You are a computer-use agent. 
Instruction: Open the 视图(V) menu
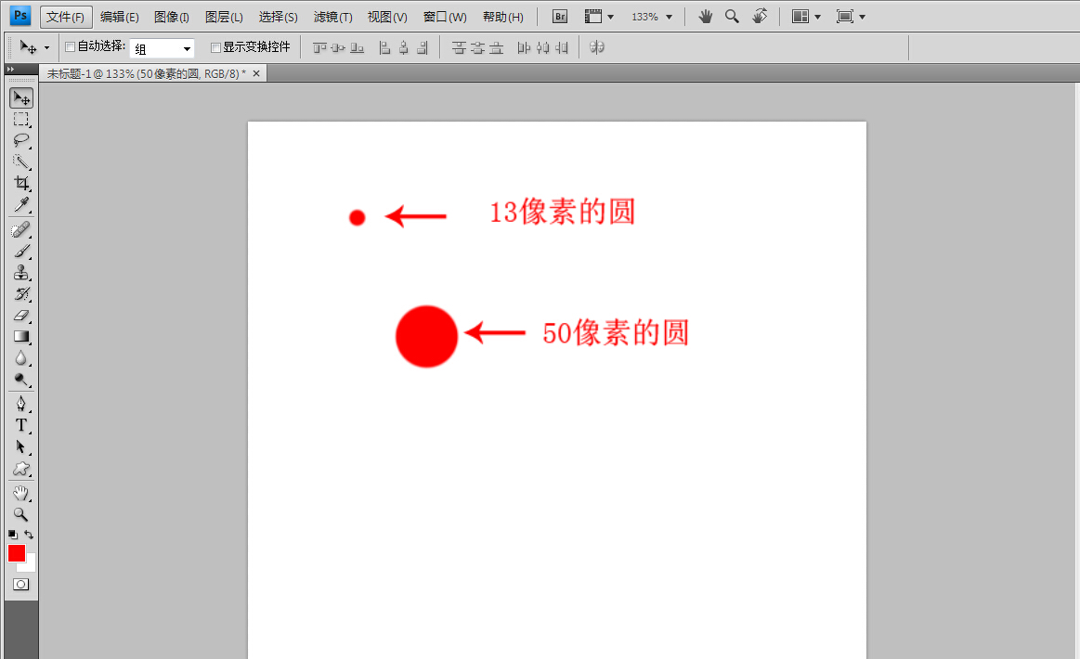point(387,17)
